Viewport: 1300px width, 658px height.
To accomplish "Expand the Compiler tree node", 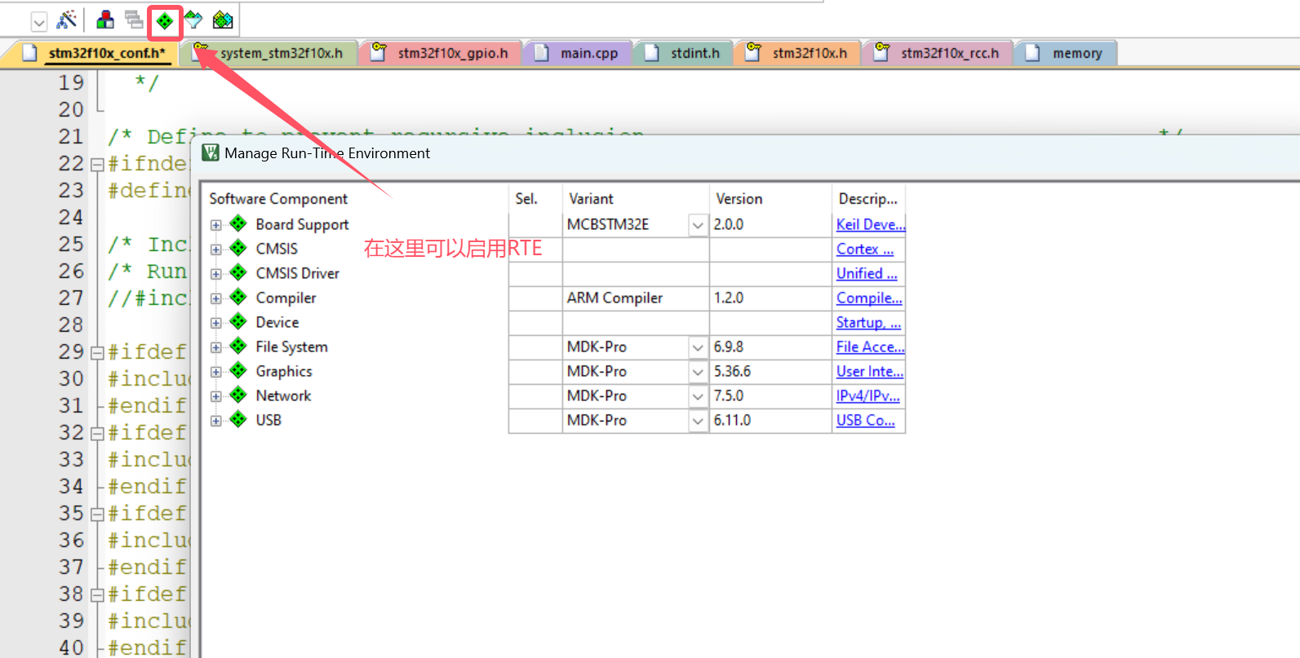I will click(x=215, y=298).
